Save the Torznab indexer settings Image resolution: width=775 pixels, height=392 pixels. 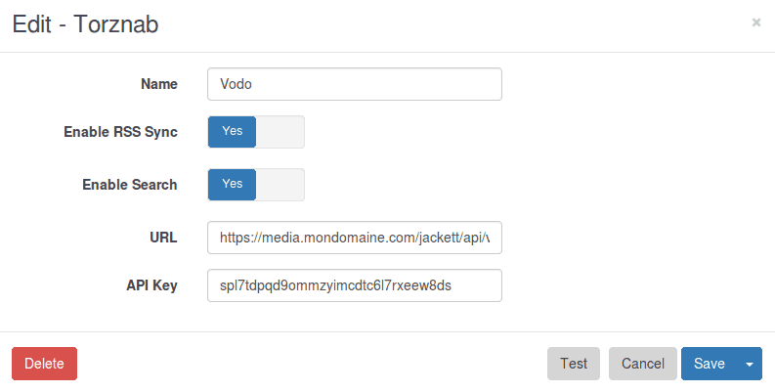(710, 364)
